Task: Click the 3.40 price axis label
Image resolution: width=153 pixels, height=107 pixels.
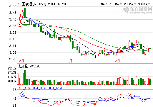Action: pyautogui.click(x=13, y=19)
